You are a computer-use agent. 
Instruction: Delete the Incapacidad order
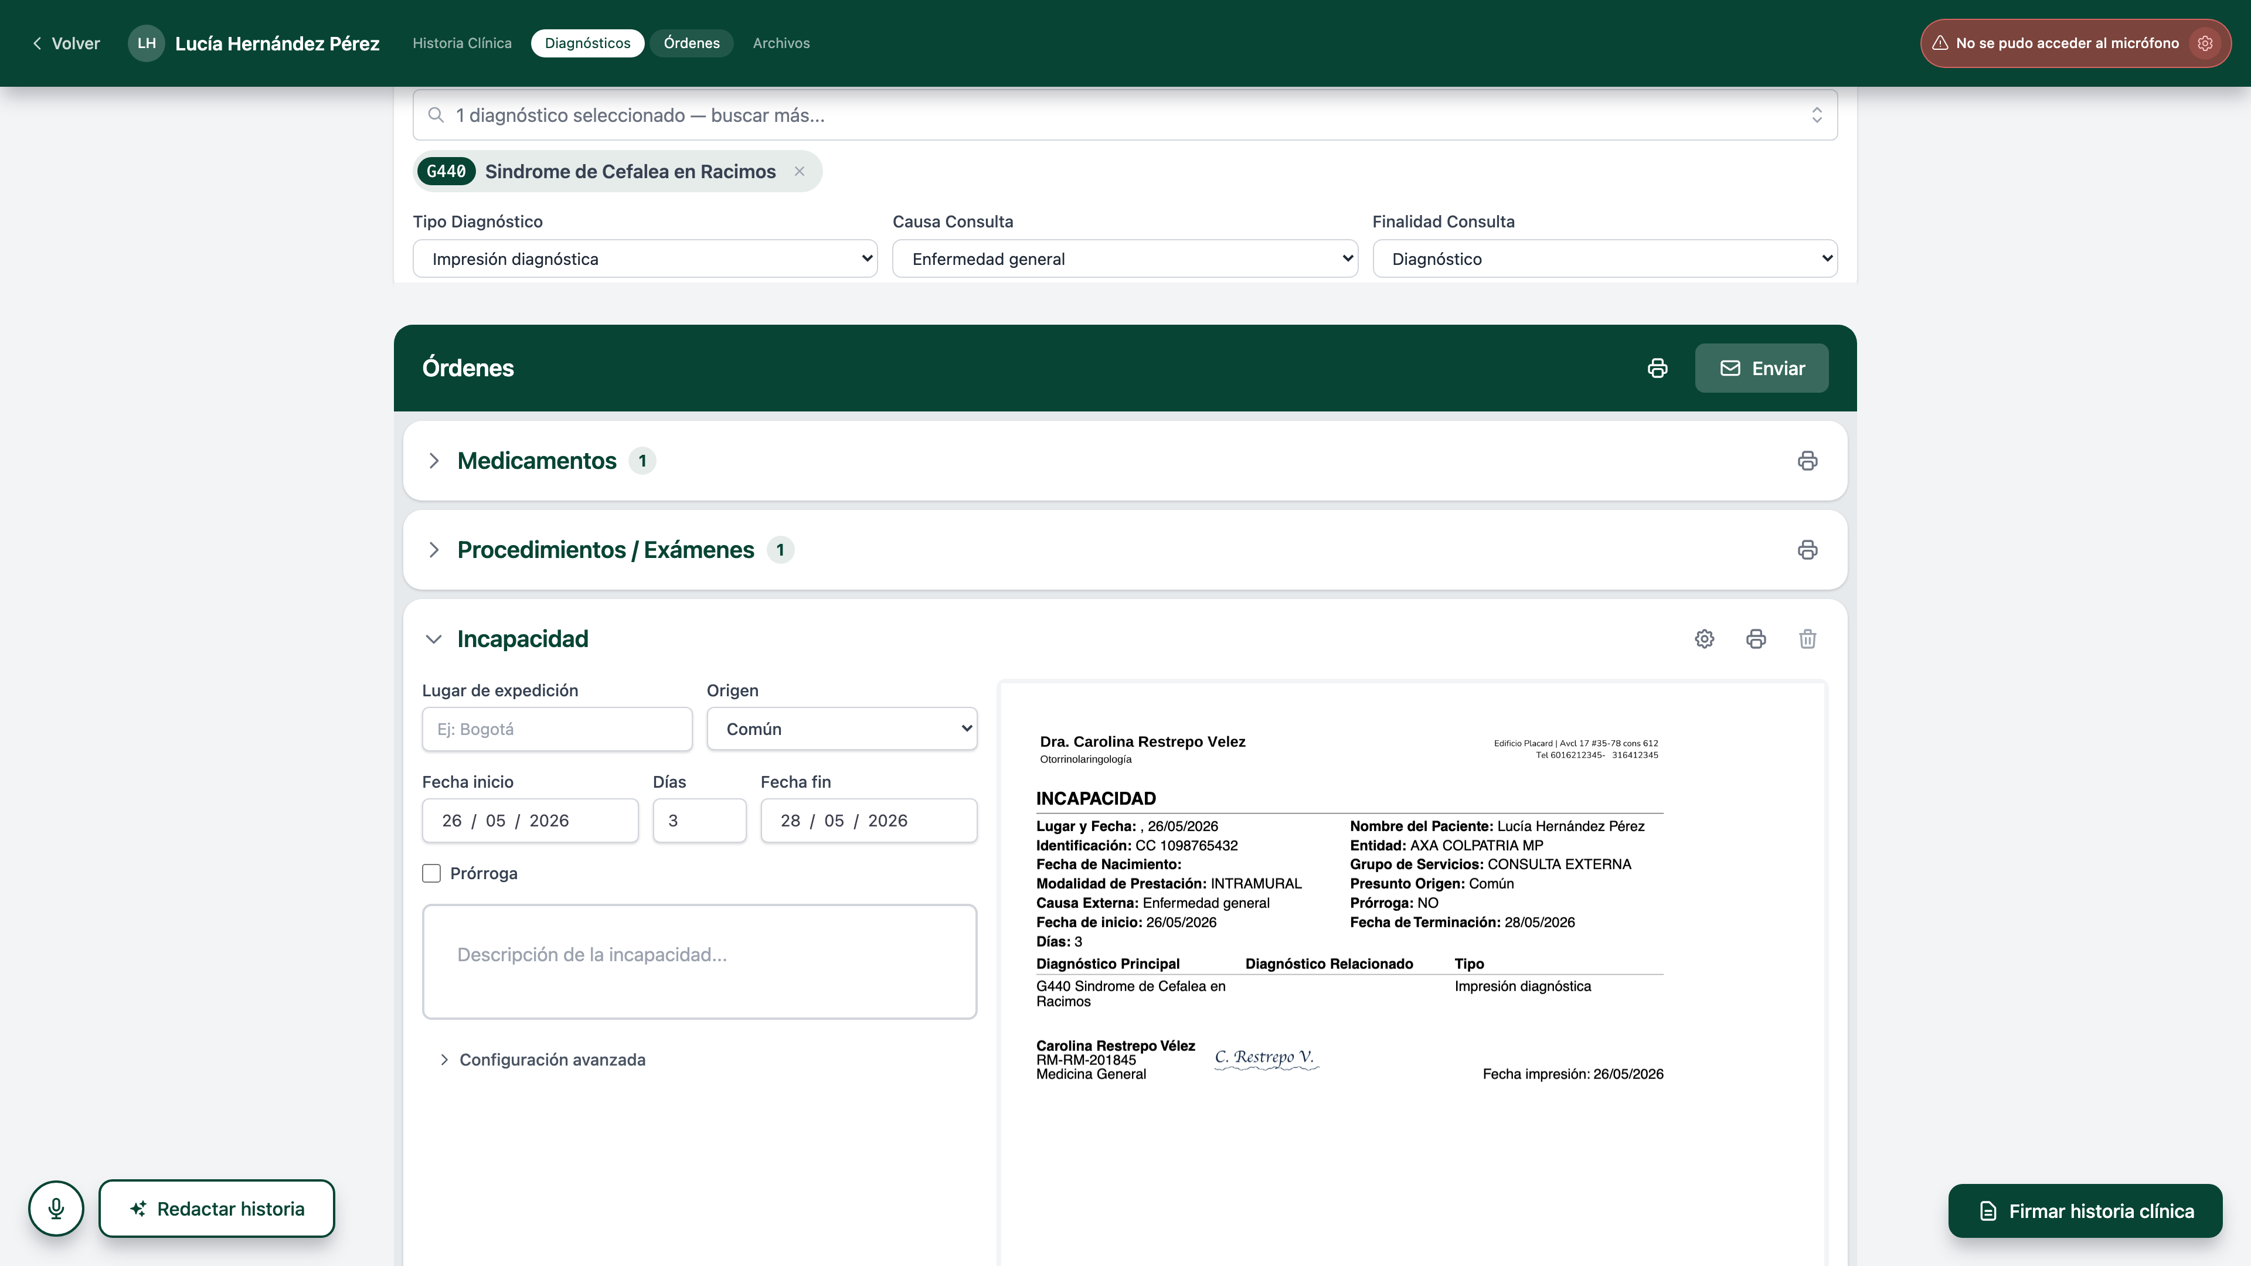(x=1807, y=639)
